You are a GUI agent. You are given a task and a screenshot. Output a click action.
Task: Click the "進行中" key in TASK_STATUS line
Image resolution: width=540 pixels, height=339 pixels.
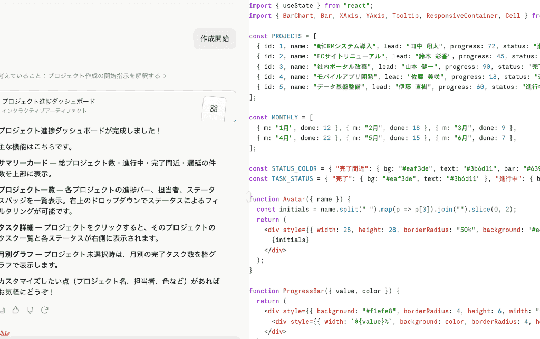point(509,179)
